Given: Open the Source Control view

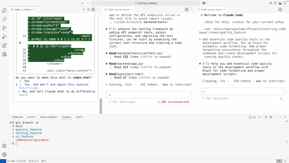Looking at the screenshot, I should (4, 28).
